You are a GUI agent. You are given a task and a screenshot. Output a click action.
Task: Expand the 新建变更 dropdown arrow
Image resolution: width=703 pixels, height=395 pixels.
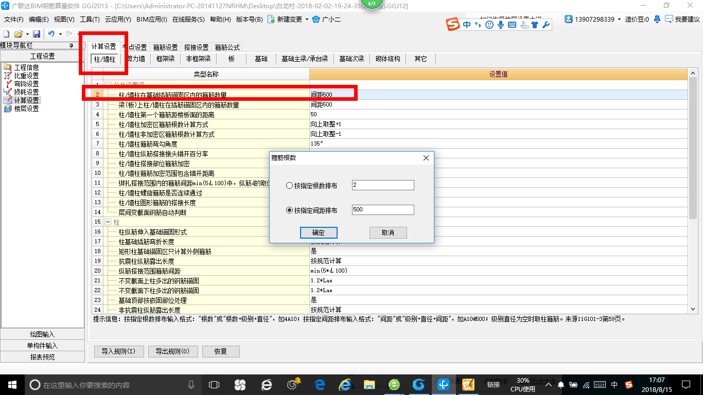[x=307, y=20]
